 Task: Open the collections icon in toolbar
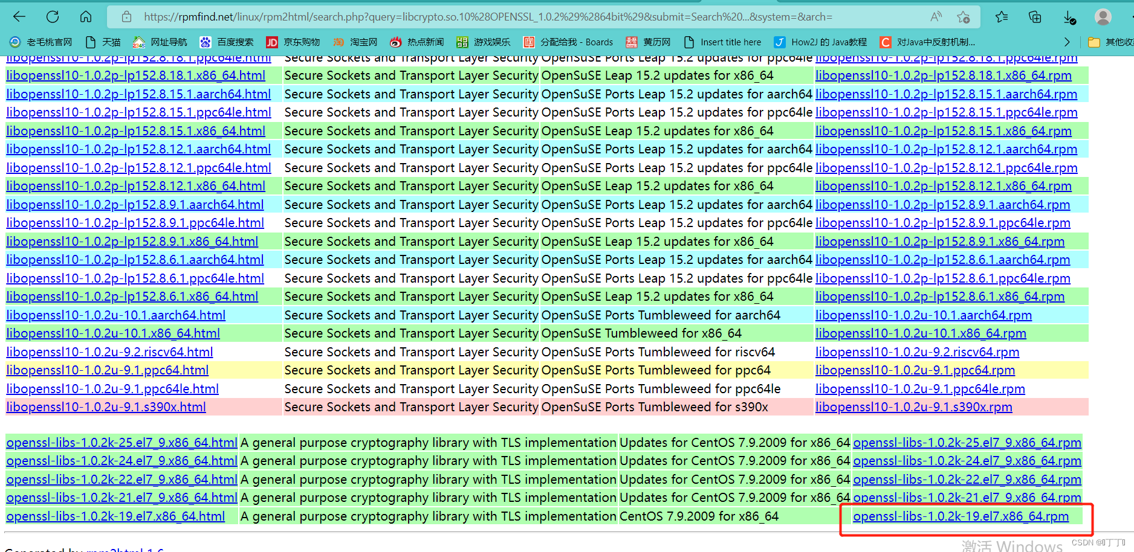(1035, 17)
